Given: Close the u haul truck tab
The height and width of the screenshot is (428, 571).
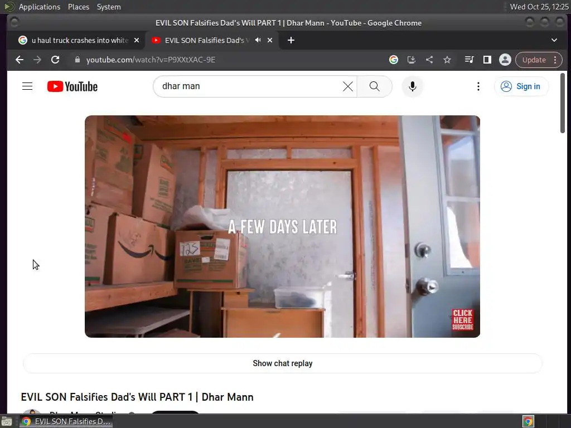Looking at the screenshot, I should pos(137,40).
